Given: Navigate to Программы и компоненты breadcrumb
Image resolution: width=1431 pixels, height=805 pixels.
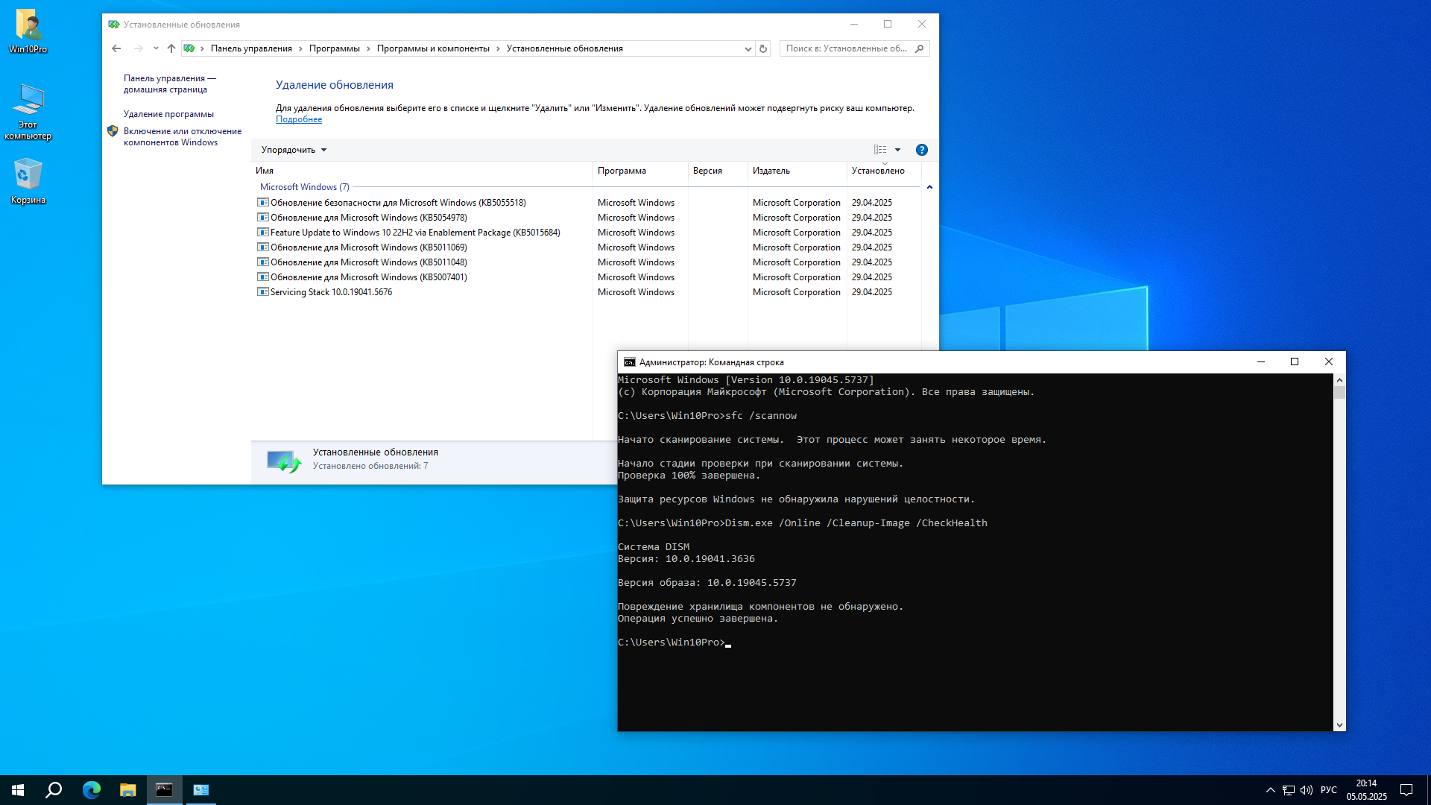Looking at the screenshot, I should [433, 48].
